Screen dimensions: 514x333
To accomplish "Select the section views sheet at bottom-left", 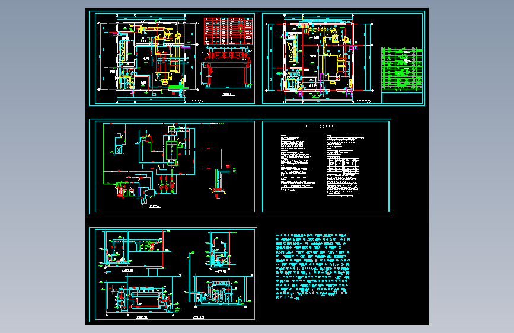I will point(173,275).
